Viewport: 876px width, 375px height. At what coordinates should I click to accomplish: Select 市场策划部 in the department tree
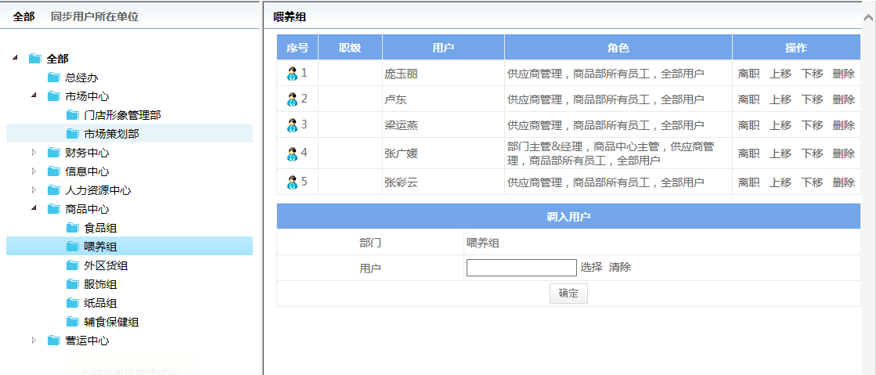(112, 134)
